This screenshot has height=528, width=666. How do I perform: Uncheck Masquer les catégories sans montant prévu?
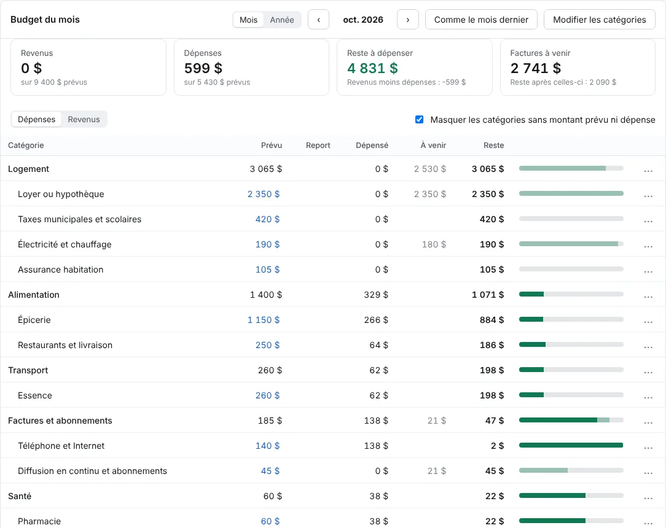[x=419, y=120]
